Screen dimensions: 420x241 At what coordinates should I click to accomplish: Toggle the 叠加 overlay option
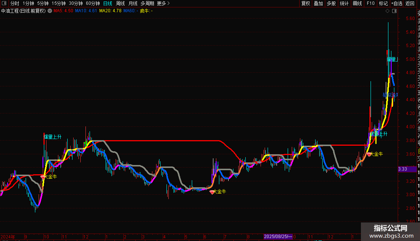(x=318, y=3)
